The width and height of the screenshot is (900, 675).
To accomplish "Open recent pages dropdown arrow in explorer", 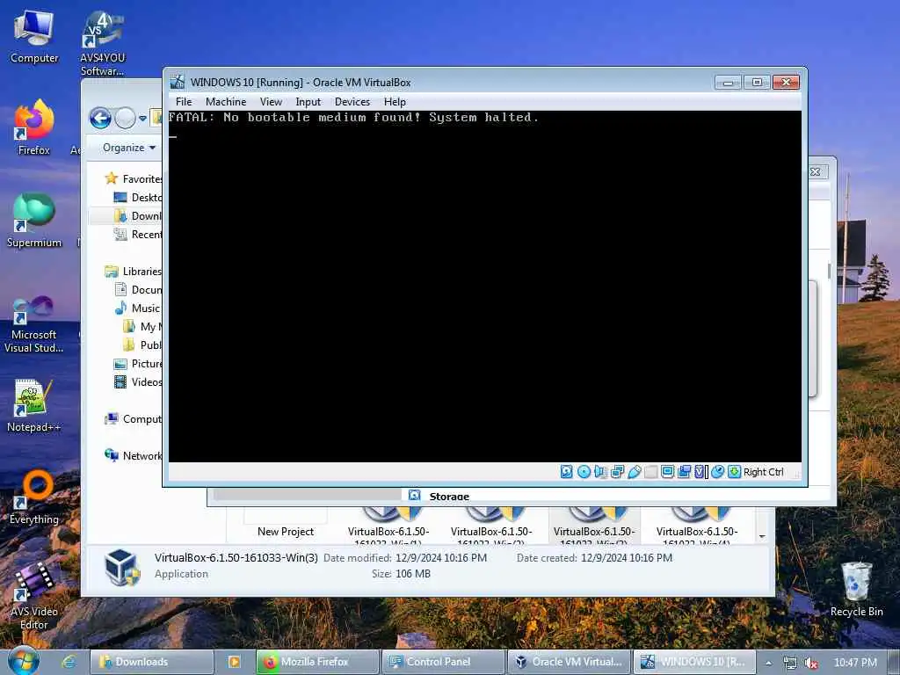I will [x=142, y=119].
